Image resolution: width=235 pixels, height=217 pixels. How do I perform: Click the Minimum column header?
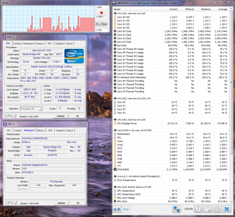click(x=190, y=9)
